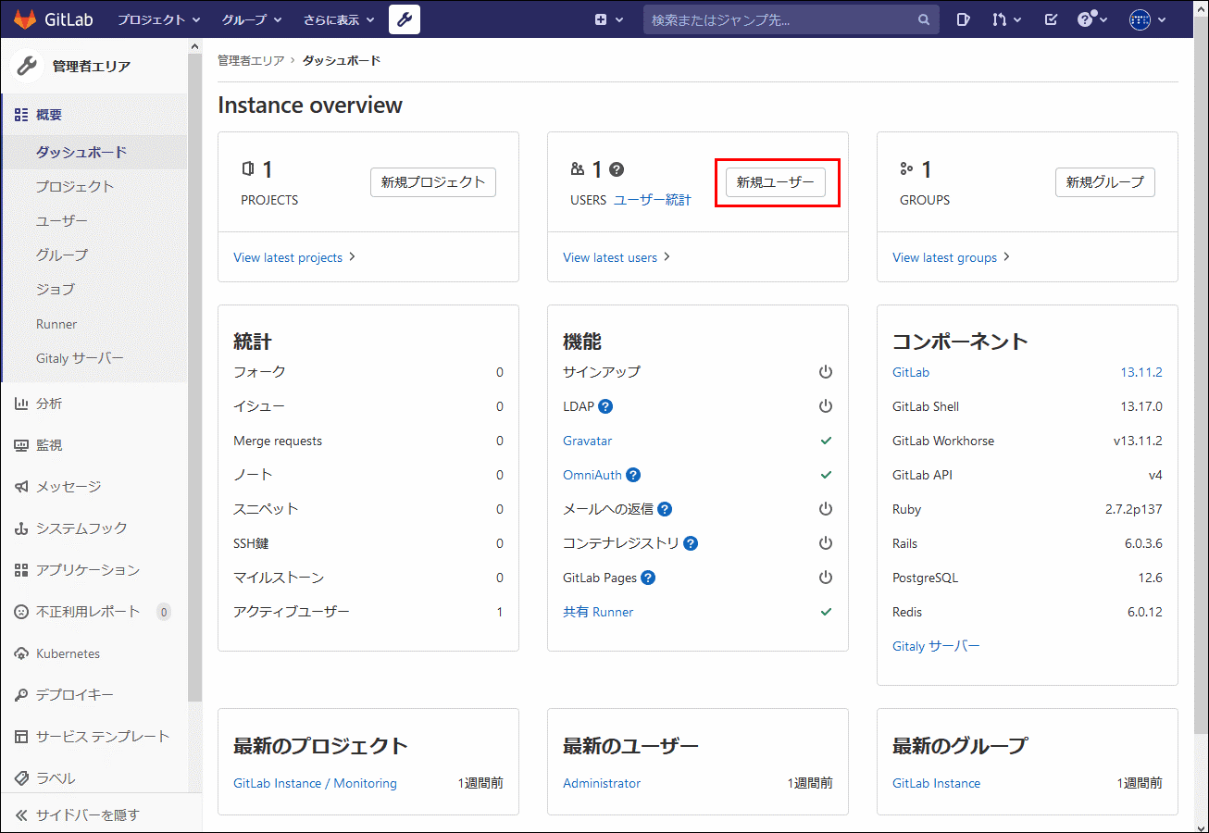Screen dimensions: 1209x833
Task: Open merge requests icon dropdown
Action: click(1006, 19)
